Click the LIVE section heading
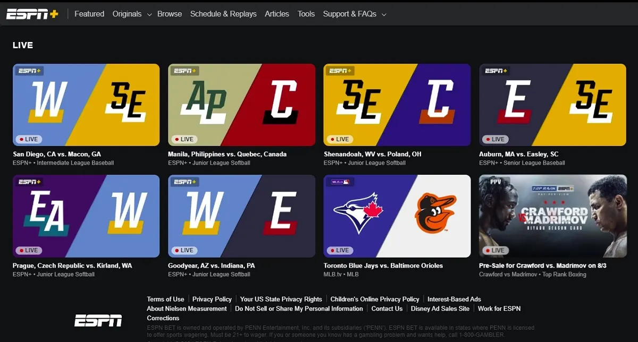This screenshot has height=342, width=638. pos(23,45)
